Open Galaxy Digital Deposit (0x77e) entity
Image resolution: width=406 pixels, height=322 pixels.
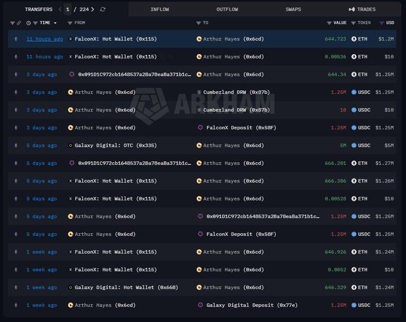[252, 305]
